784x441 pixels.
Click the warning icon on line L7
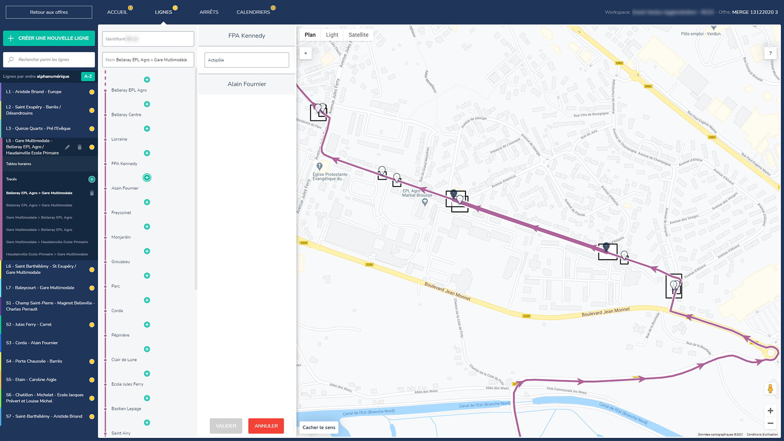[x=92, y=288]
